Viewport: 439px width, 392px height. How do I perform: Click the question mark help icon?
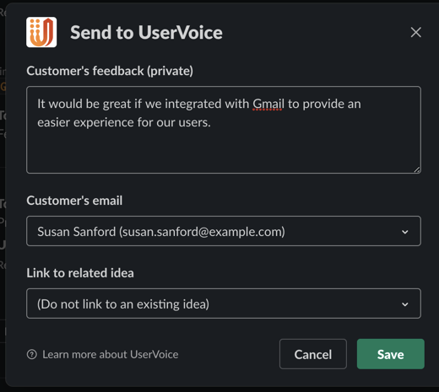(x=32, y=354)
